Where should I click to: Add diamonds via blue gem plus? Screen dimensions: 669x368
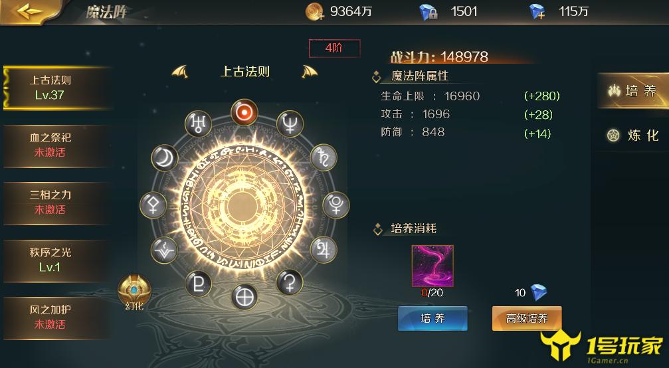537,11
